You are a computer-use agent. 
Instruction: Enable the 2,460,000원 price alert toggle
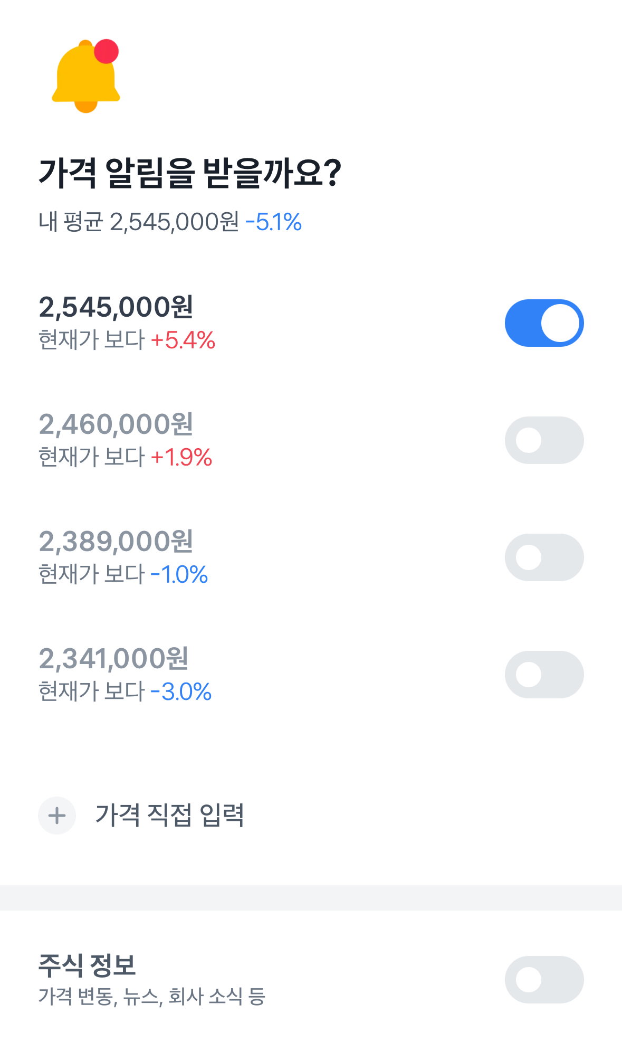[544, 440]
